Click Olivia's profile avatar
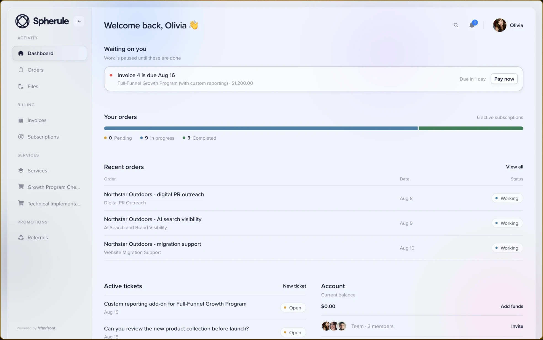Image resolution: width=543 pixels, height=340 pixels. 500,25
